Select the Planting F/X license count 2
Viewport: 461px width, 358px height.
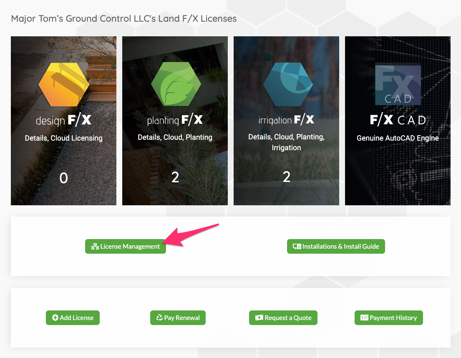click(x=175, y=177)
